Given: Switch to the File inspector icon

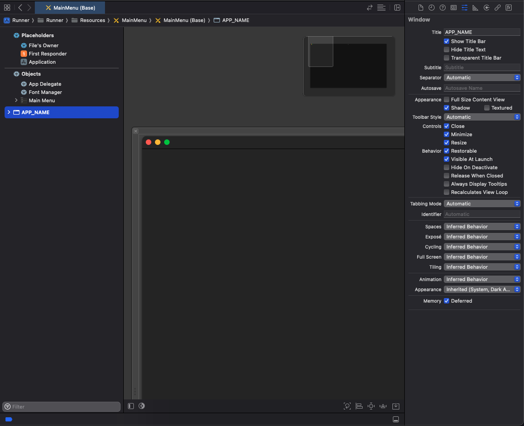Looking at the screenshot, I should click(420, 8).
